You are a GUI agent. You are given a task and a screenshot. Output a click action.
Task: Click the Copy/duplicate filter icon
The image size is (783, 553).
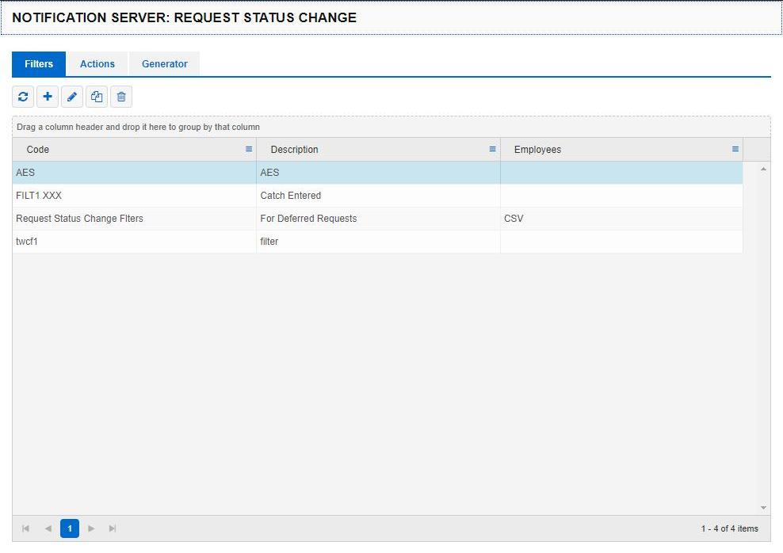tap(97, 97)
